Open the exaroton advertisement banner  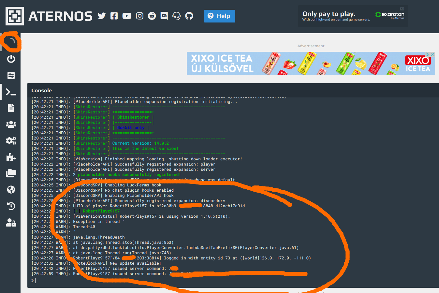click(x=353, y=16)
